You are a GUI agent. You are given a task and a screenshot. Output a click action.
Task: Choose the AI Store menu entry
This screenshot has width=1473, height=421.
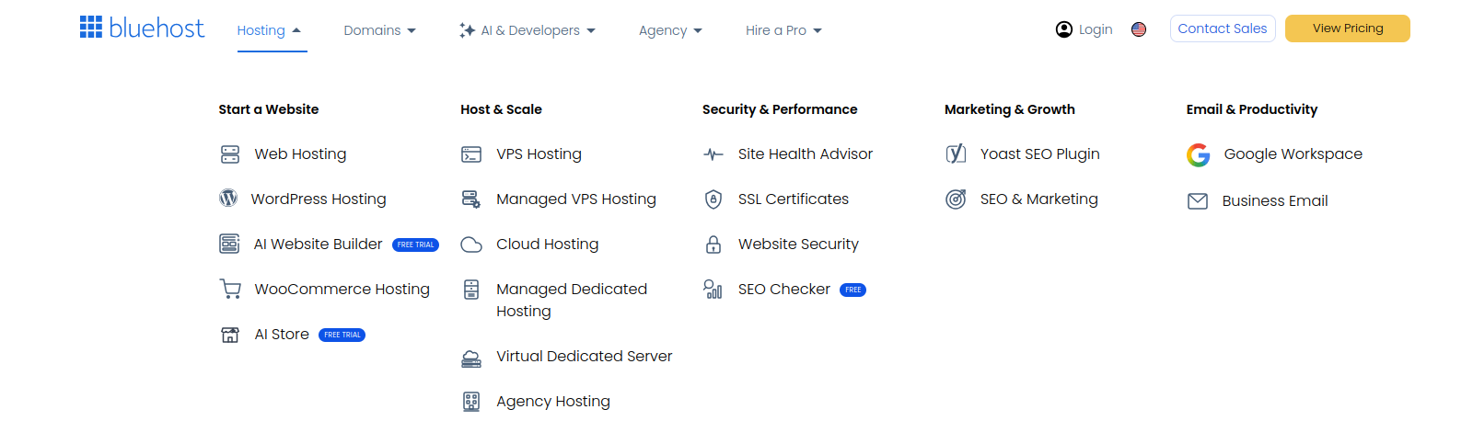point(282,335)
